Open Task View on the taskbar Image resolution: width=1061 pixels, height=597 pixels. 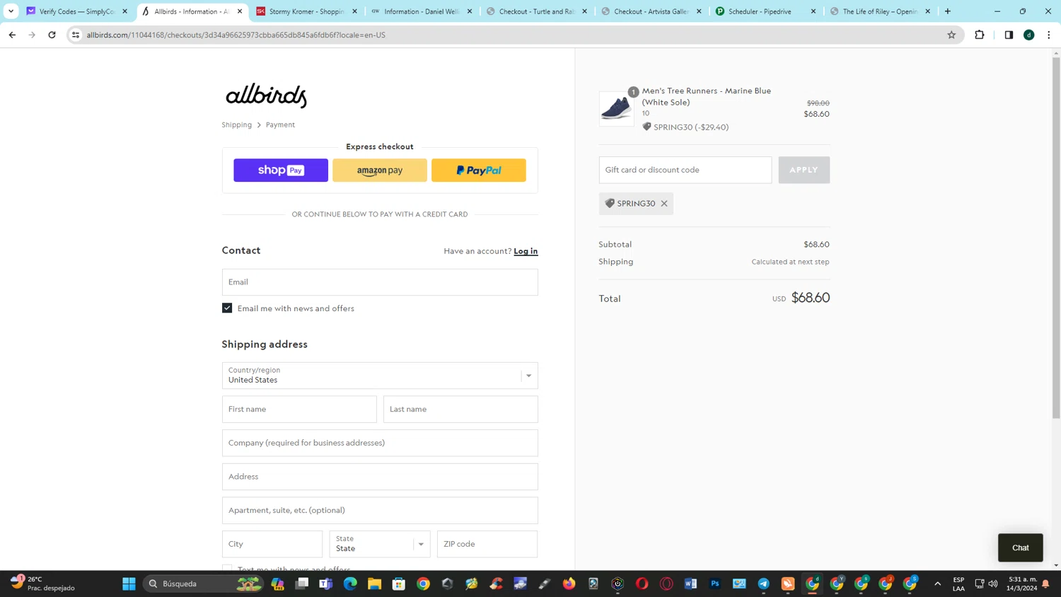point(302,584)
